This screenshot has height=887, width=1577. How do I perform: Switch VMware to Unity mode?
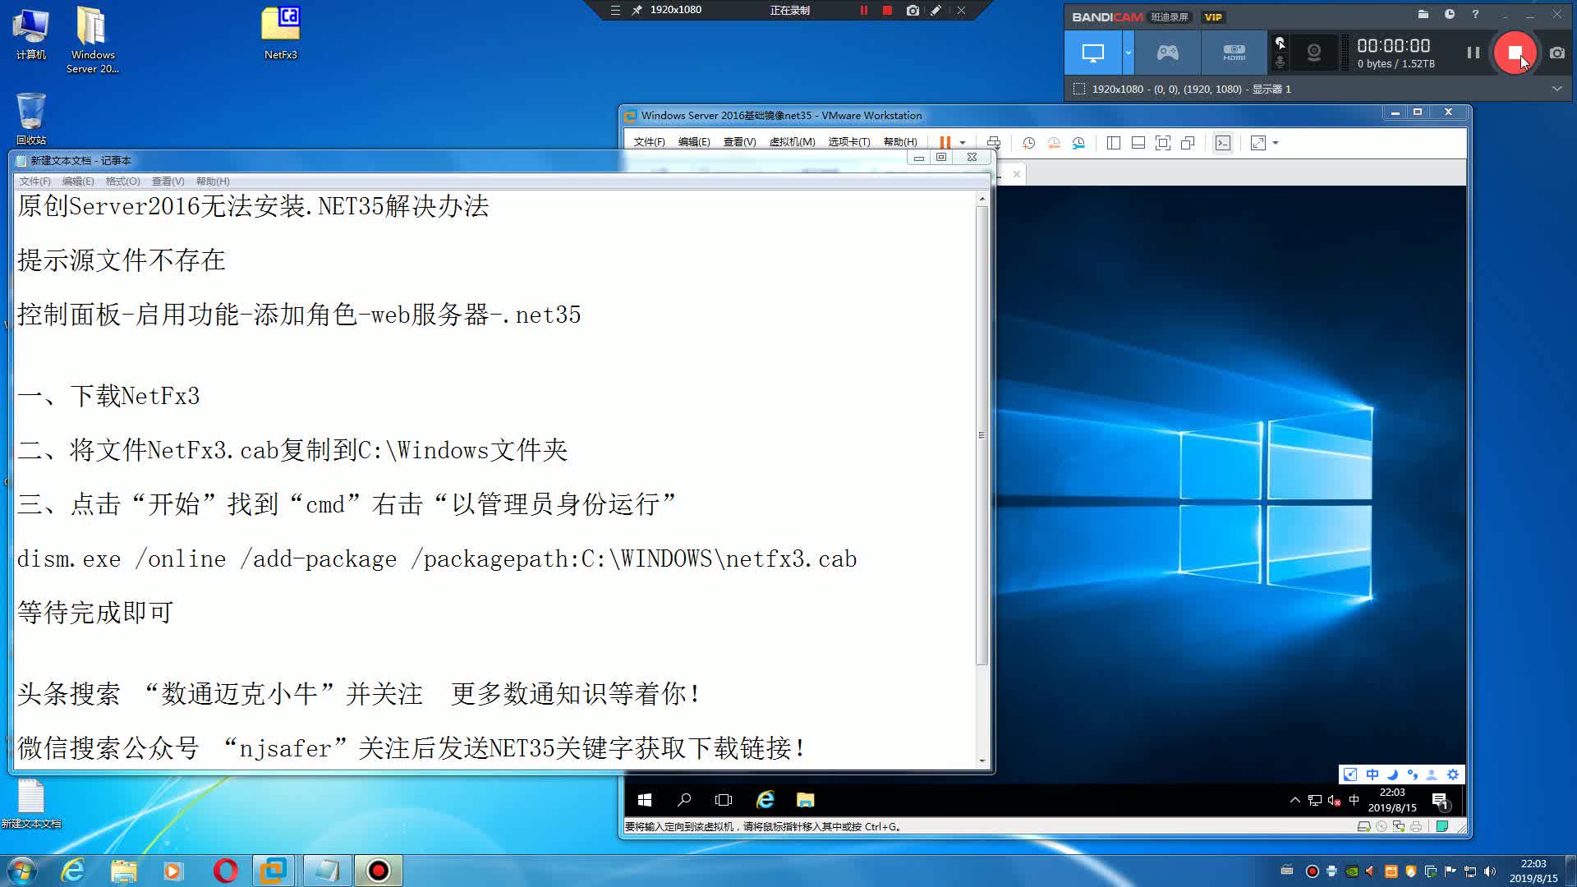(1188, 143)
